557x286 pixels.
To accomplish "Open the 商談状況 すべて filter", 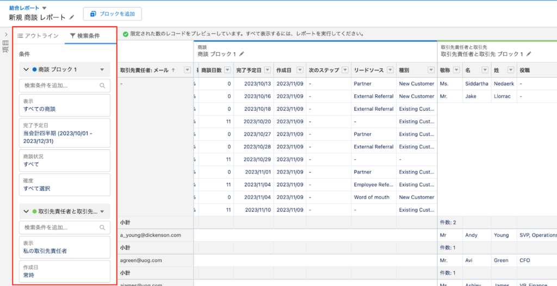I will (64, 161).
